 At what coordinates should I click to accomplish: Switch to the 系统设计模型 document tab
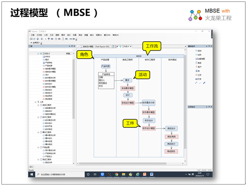click(95, 47)
